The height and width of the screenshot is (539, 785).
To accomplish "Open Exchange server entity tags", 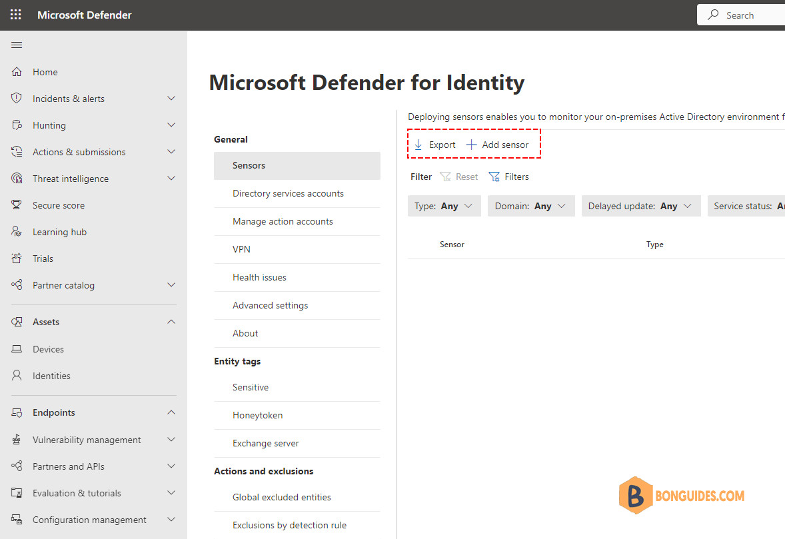I will 297,444.
